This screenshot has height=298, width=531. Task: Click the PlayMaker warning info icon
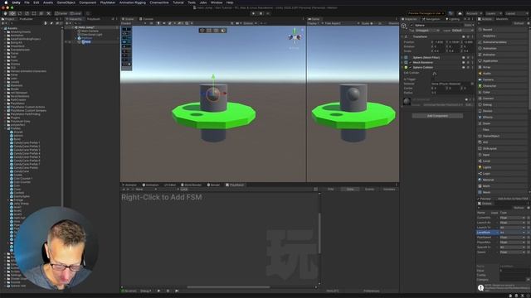point(480,288)
